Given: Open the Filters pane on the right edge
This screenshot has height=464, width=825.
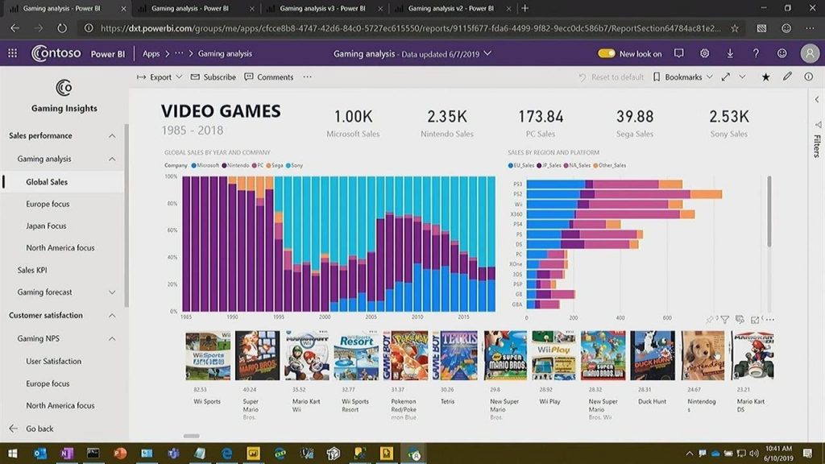Looking at the screenshot, I should click(816, 141).
